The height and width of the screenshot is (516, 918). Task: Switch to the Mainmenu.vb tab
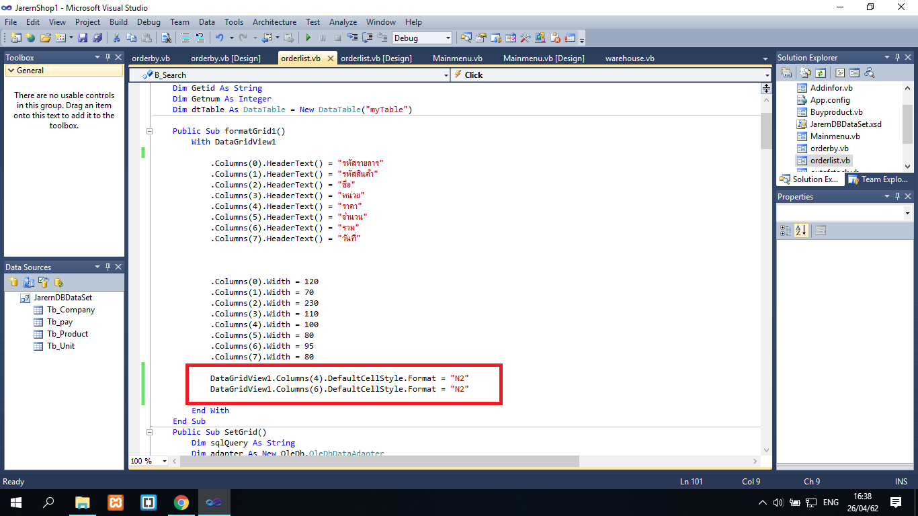458,58
